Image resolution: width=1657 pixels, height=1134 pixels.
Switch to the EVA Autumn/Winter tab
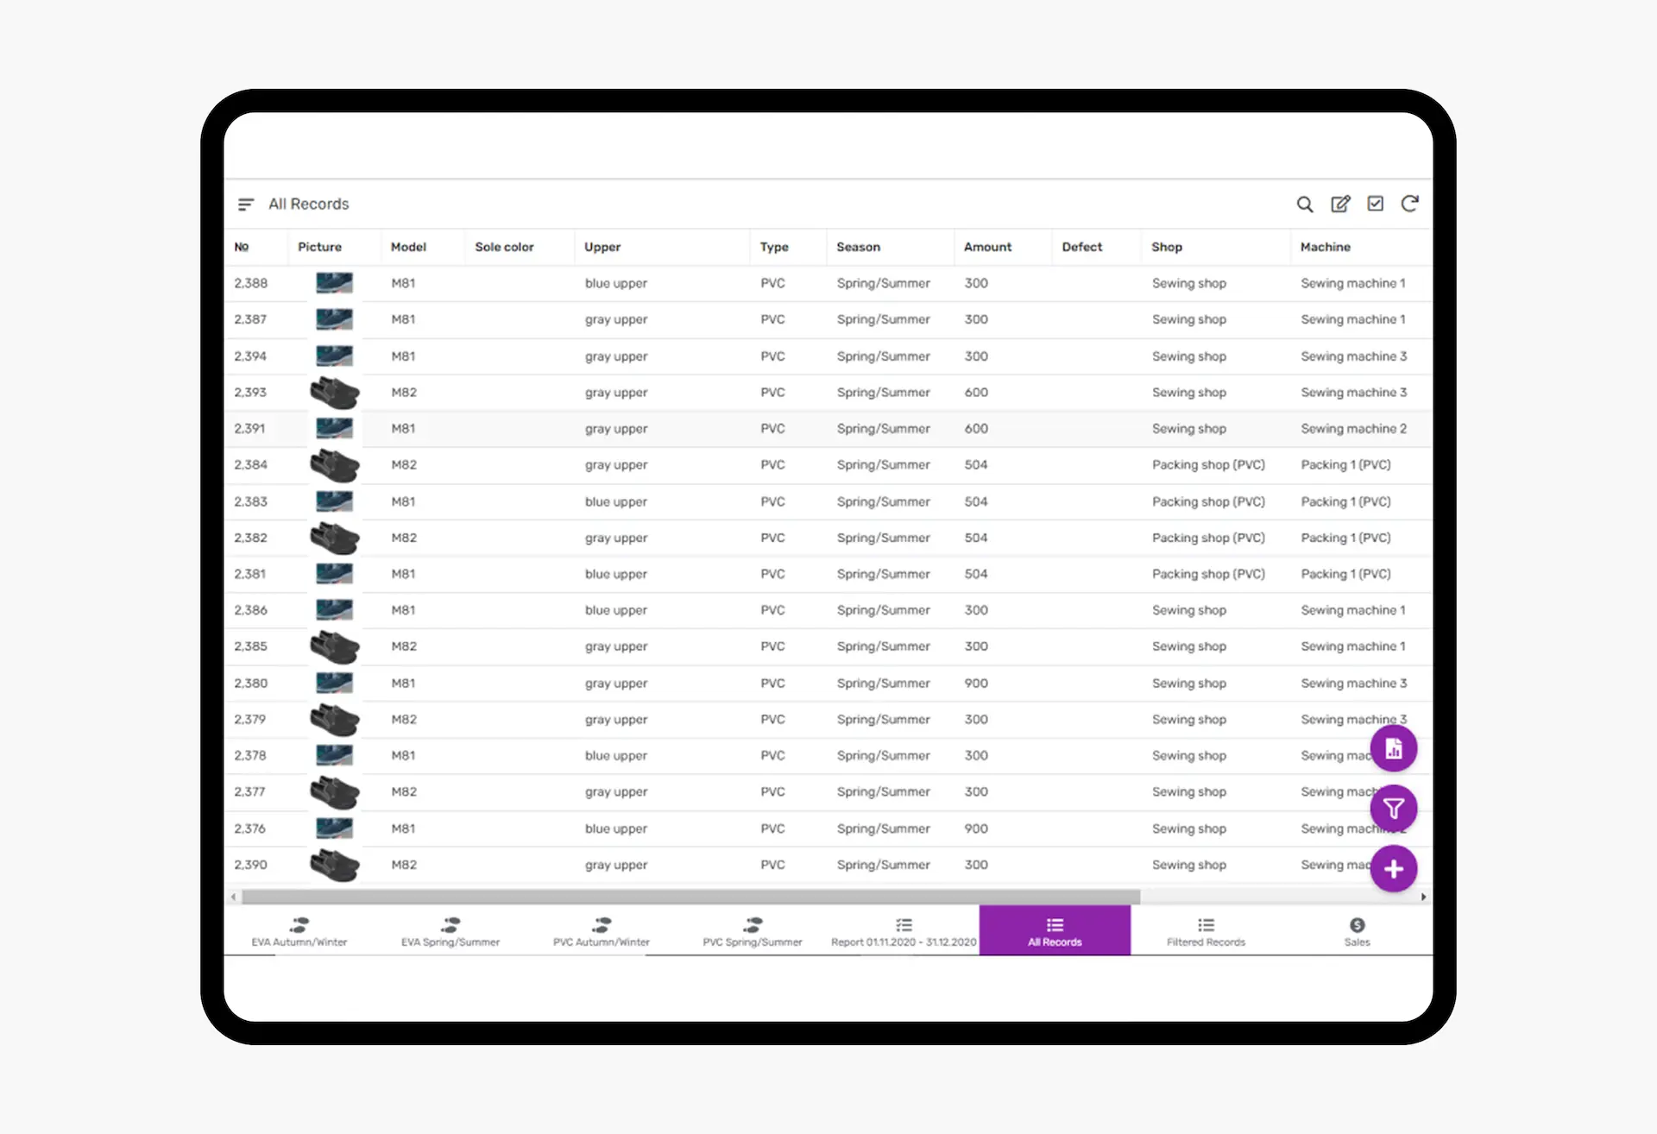coord(299,930)
